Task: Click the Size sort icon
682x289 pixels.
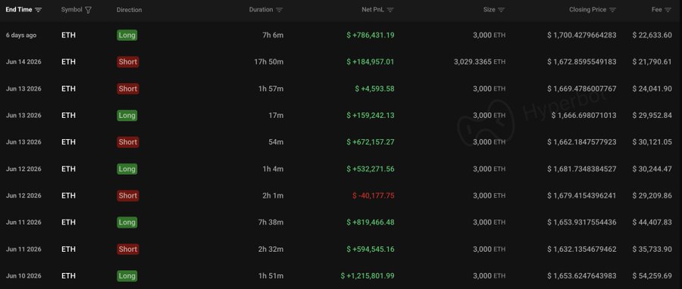Action: pyautogui.click(x=502, y=10)
